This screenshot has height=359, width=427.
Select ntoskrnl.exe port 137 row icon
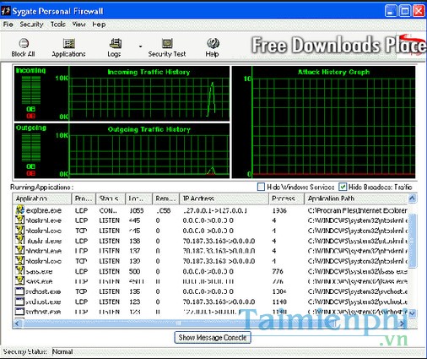coord(19,251)
